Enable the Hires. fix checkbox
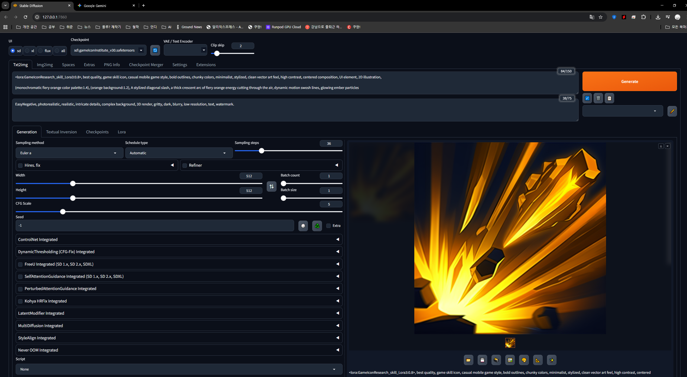 (20, 165)
